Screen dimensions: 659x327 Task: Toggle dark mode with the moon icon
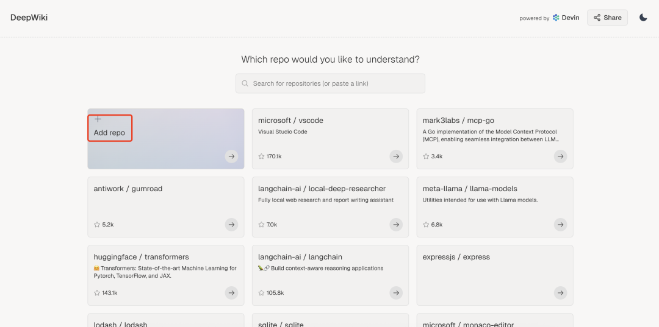(643, 18)
